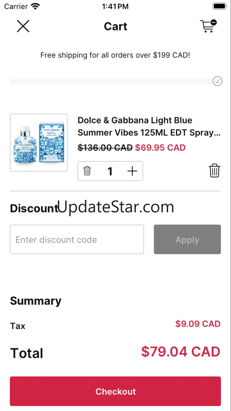
Task: Click the free shipping checkmark circle
Action: click(x=217, y=81)
